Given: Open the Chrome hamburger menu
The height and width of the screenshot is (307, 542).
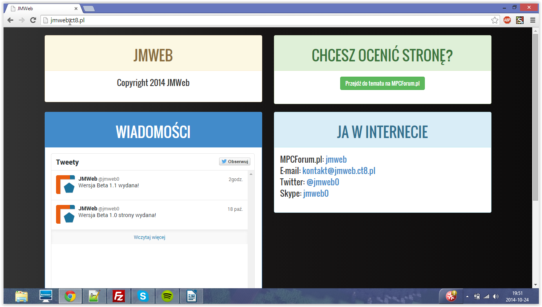Looking at the screenshot, I should coord(533,20).
